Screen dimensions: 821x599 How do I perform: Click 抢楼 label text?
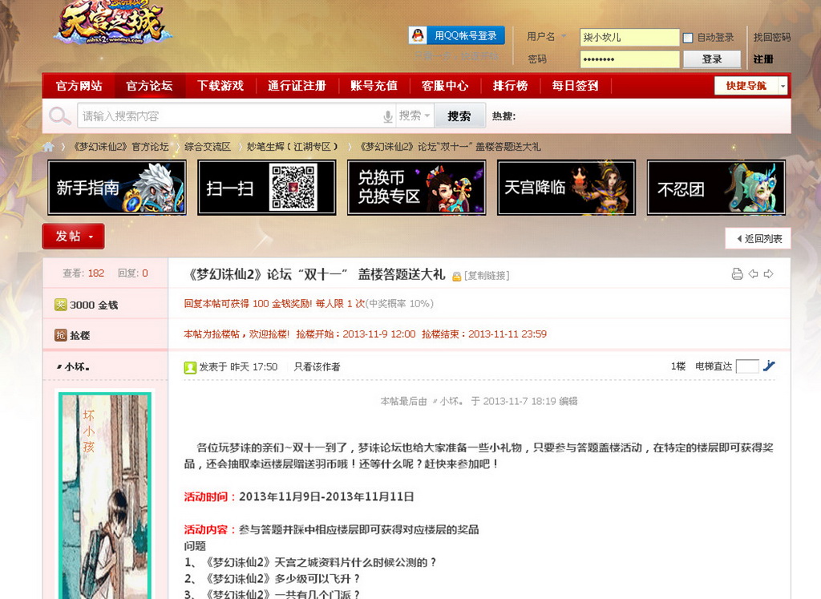click(79, 336)
